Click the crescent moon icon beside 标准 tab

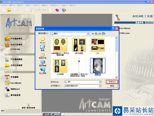click(53, 114)
